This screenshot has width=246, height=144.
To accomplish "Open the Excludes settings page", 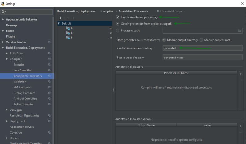I will coord(19,65).
